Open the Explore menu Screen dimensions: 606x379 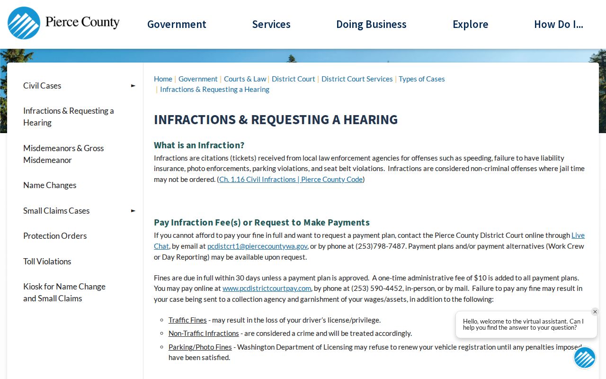(470, 24)
